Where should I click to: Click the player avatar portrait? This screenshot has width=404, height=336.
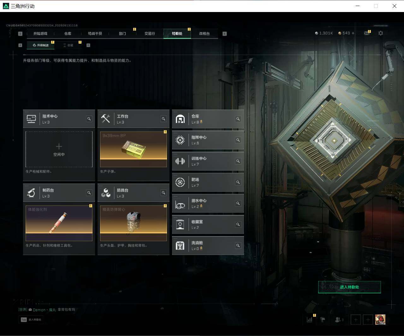(x=380, y=320)
